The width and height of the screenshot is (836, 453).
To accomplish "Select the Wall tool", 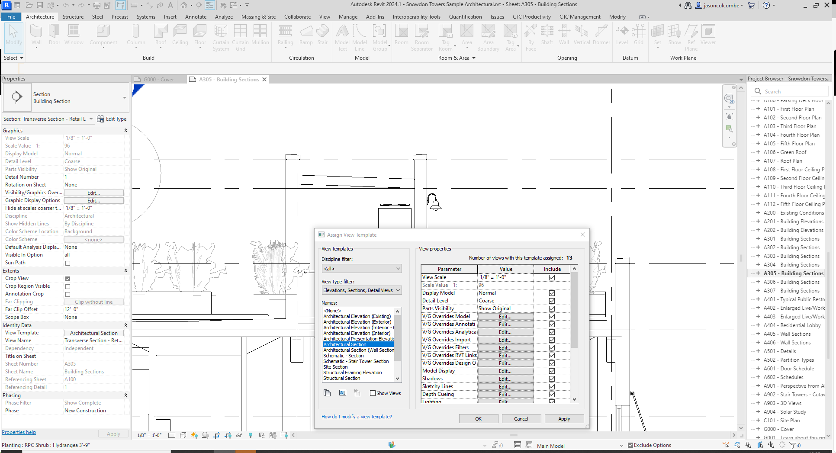I will 36,35.
